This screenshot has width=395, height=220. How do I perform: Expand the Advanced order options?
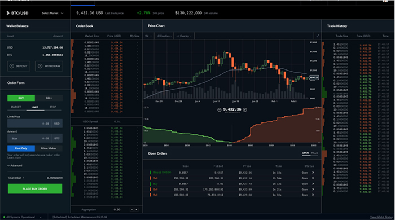15,166
